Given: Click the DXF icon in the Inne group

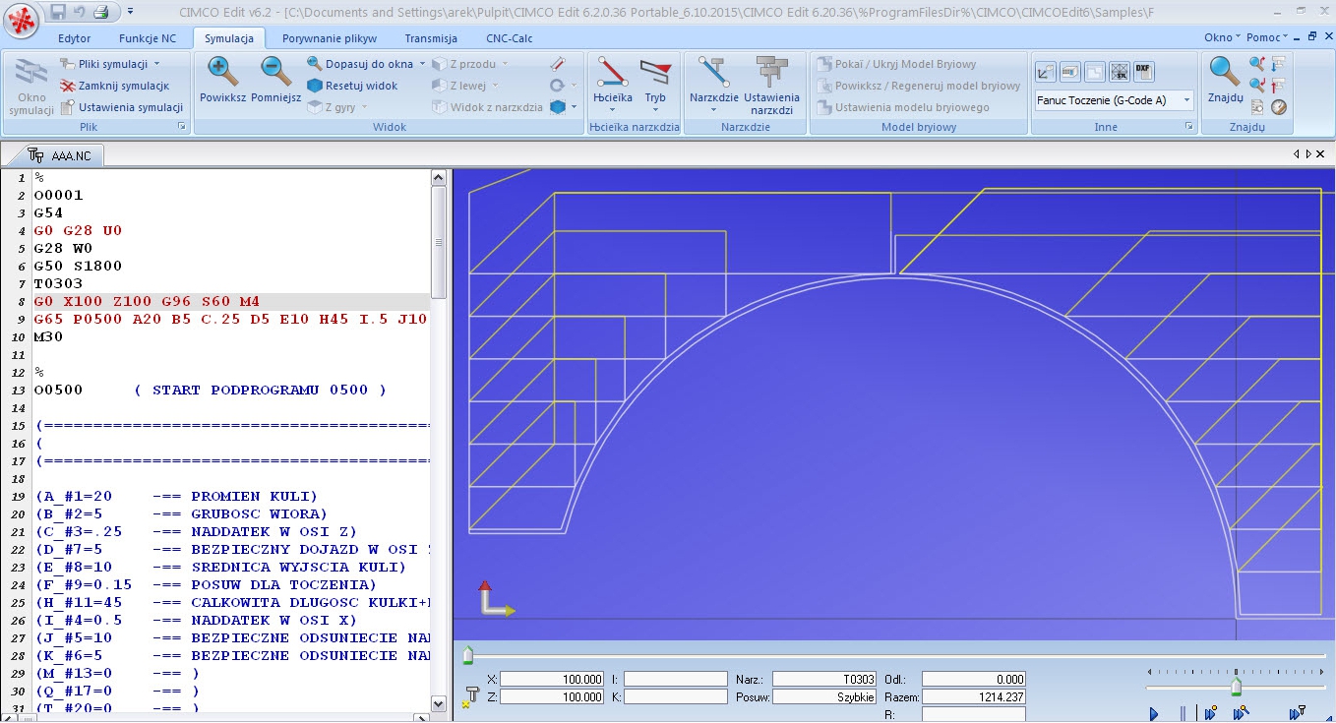Looking at the screenshot, I should click(1143, 71).
